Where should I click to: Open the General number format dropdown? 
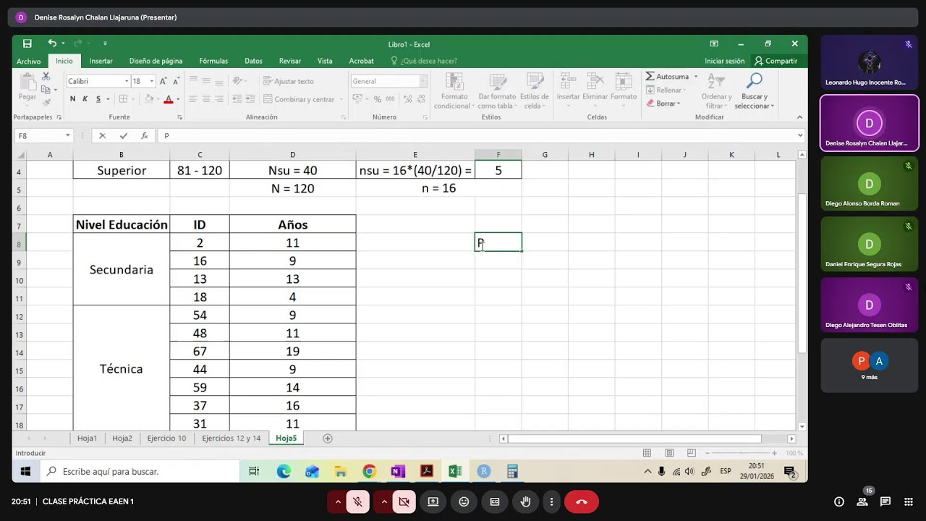tap(423, 81)
